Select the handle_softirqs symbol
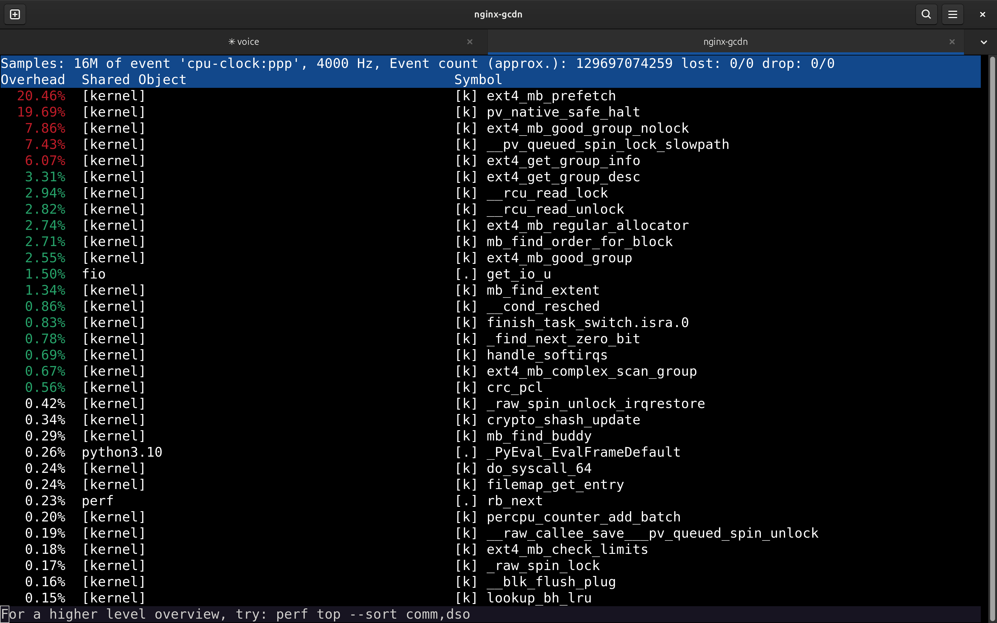This screenshot has width=997, height=623. (x=547, y=355)
